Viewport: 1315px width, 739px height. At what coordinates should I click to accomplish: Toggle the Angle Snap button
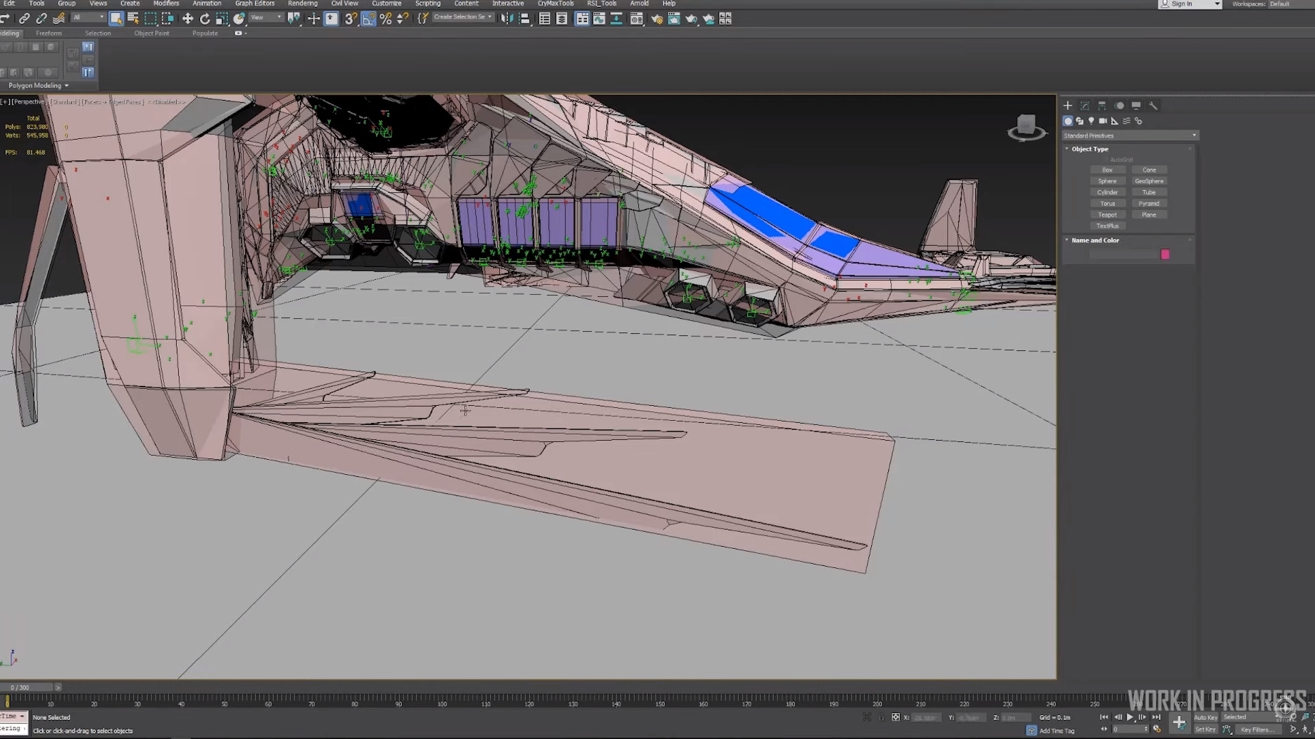(x=368, y=19)
